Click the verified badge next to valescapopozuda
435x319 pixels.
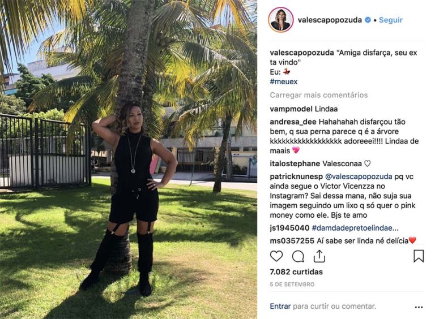click(368, 20)
